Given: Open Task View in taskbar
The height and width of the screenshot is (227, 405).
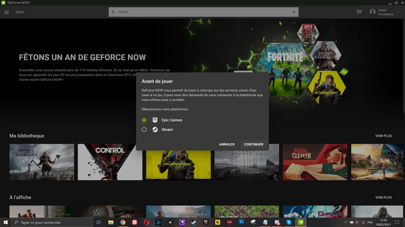Looking at the screenshot, I should point(99,222).
